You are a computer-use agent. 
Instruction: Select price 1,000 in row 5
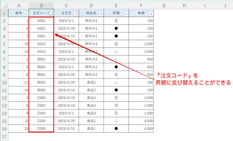[x=141, y=44]
